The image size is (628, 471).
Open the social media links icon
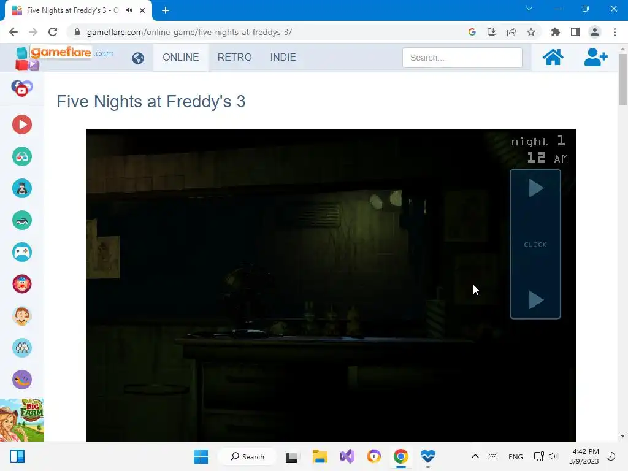tap(22, 88)
